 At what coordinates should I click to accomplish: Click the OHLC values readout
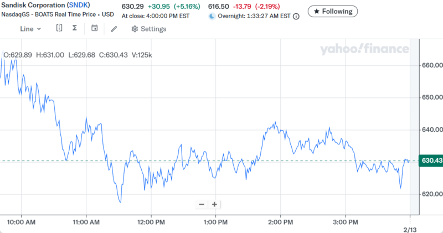tap(78, 55)
